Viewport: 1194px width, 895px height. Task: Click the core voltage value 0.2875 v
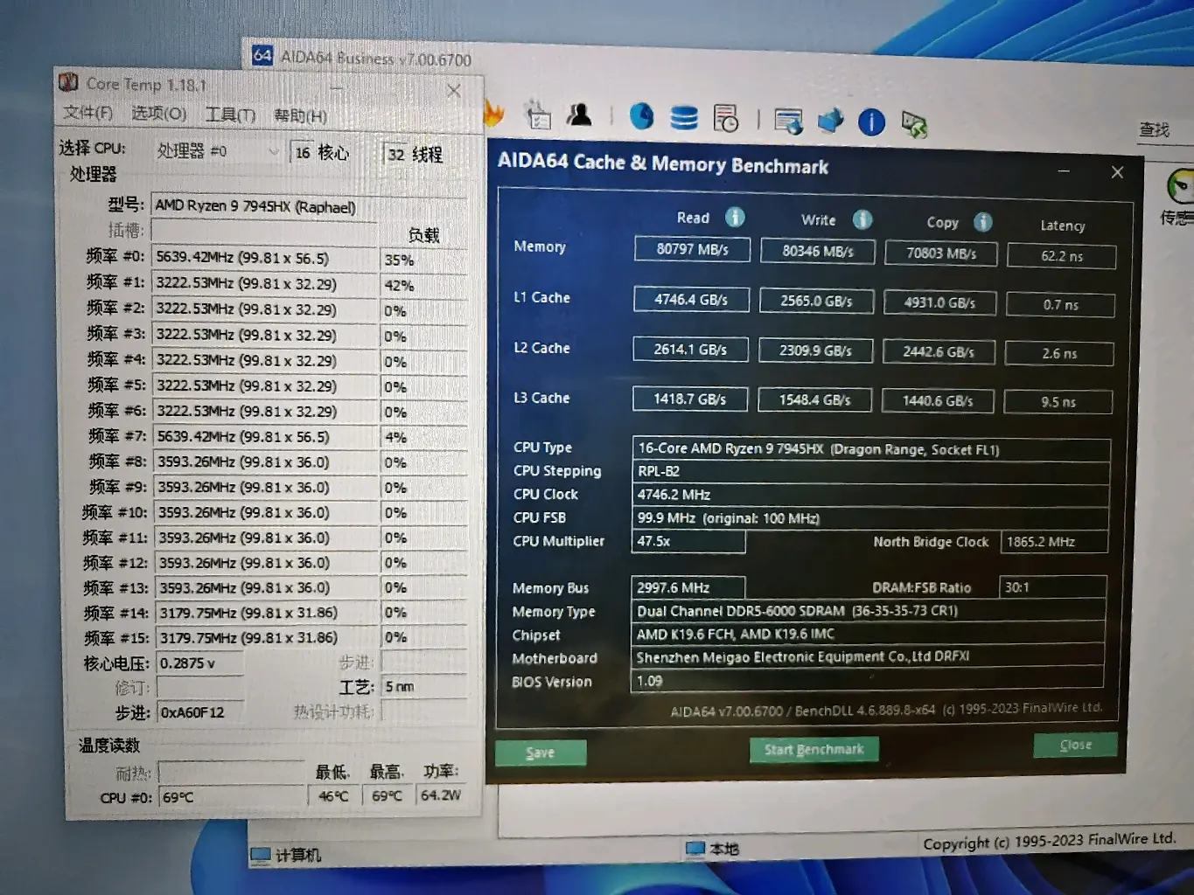click(x=200, y=663)
